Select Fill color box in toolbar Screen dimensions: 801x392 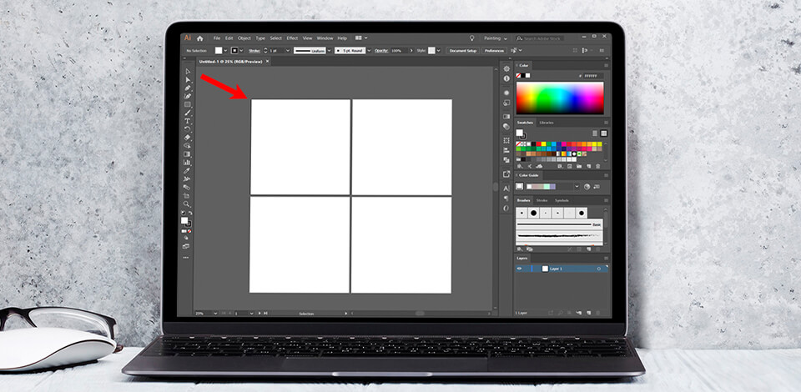point(184,220)
